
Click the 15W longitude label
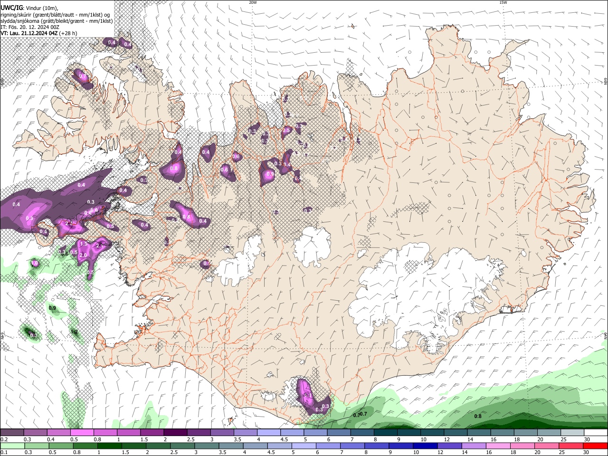(503, 2)
